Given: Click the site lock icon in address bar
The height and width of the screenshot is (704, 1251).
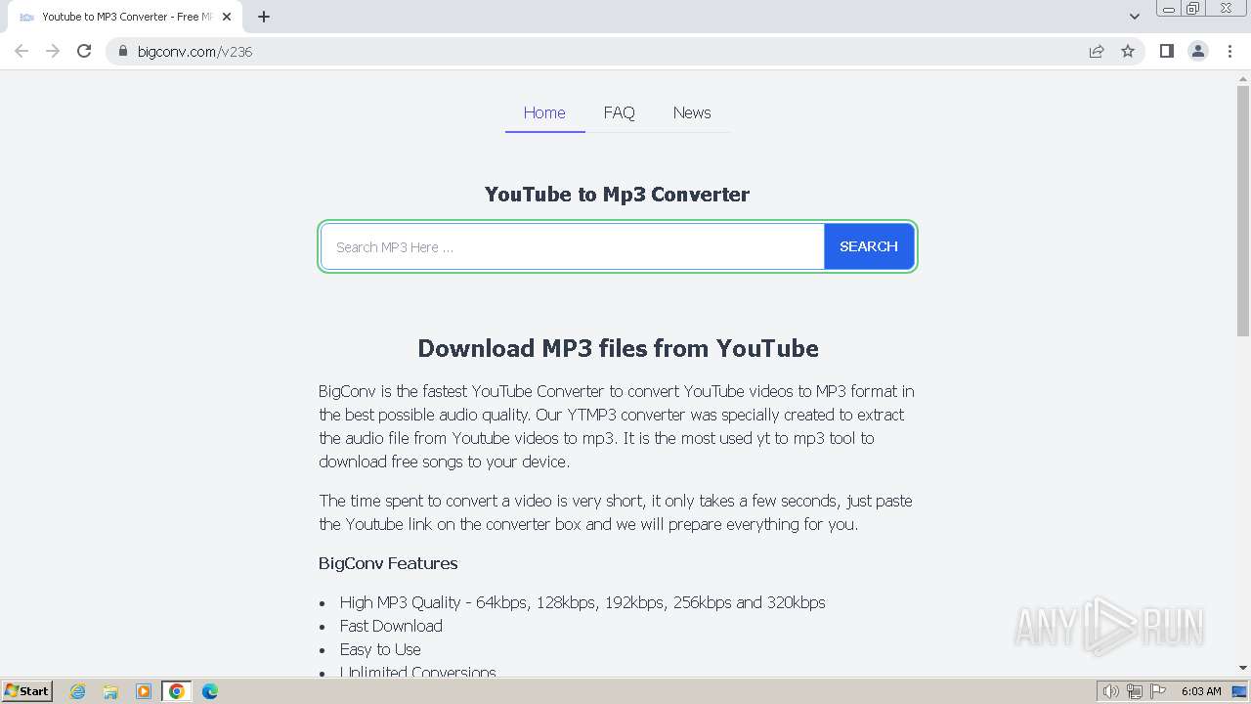Looking at the screenshot, I should pyautogui.click(x=123, y=51).
